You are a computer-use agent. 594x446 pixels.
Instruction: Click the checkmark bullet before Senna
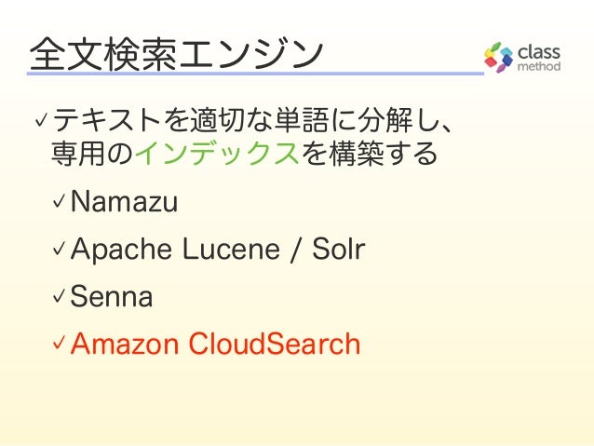click(59, 296)
